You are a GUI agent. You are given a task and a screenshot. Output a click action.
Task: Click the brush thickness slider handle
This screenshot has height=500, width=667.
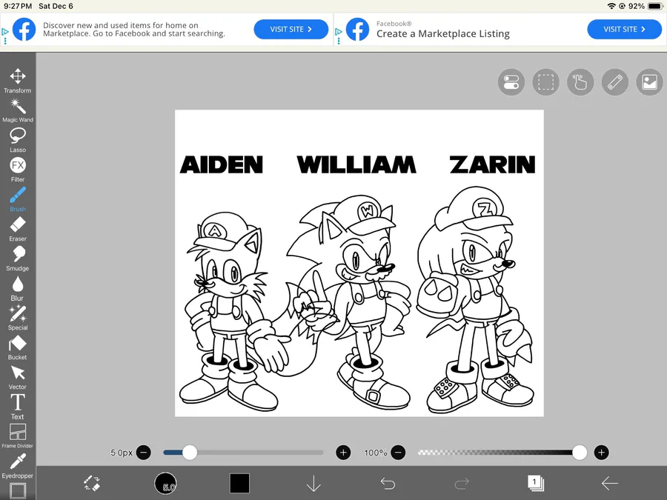tap(190, 453)
